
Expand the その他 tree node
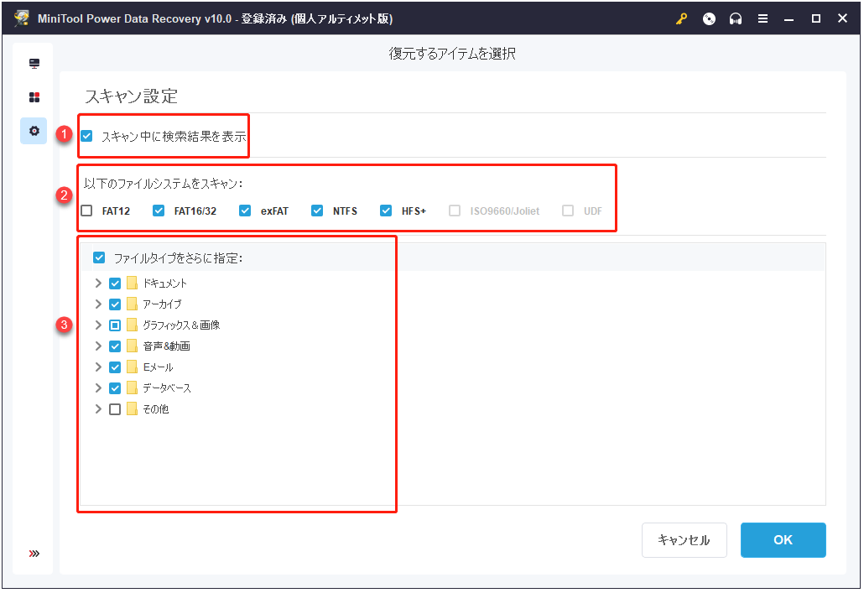pos(98,409)
